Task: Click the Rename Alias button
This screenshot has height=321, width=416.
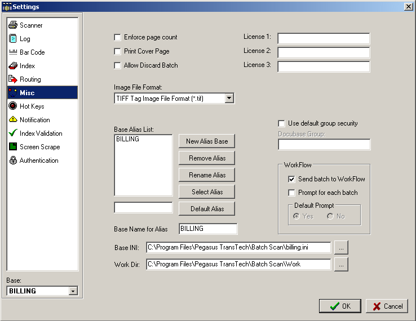Action: point(207,175)
